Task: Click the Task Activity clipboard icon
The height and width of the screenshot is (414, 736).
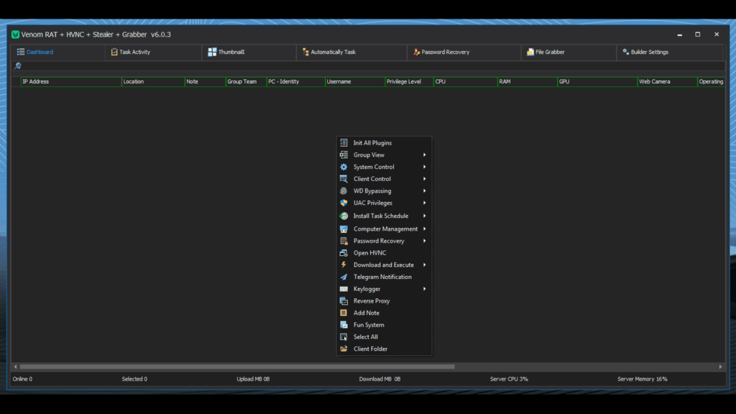Action: coord(114,52)
